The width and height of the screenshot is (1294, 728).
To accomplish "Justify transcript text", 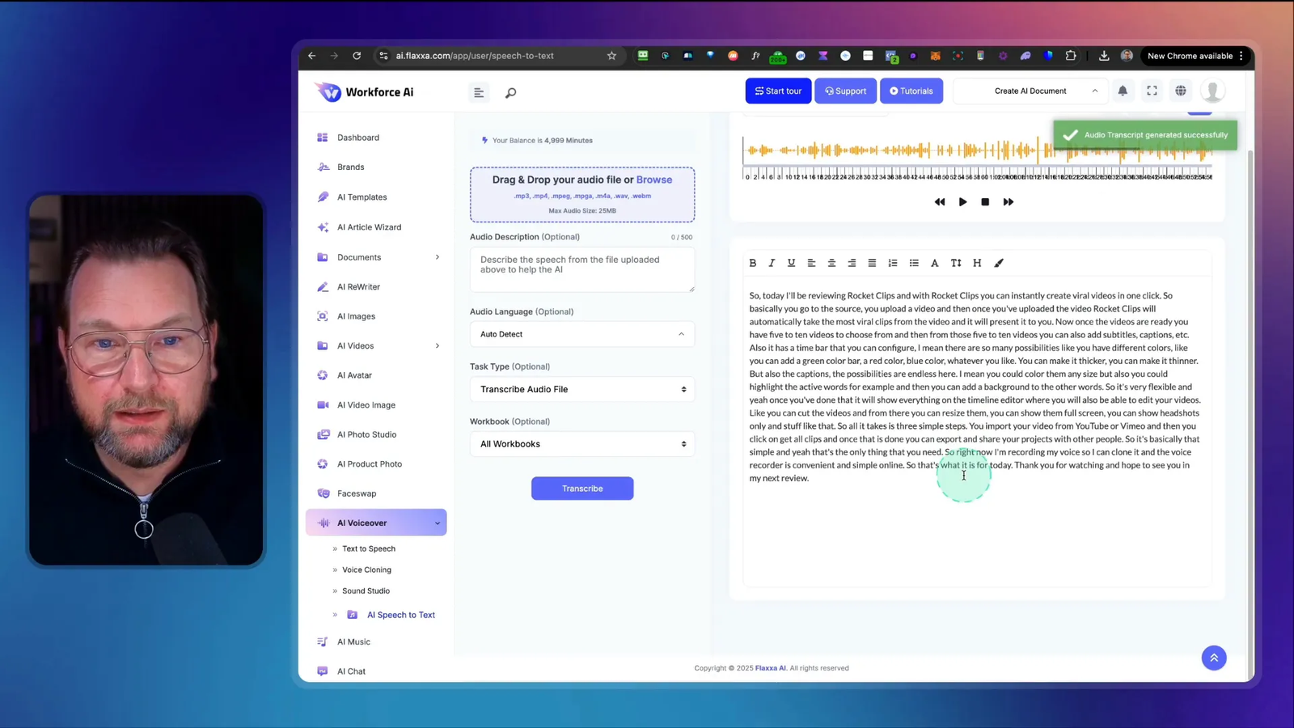I will 872,263.
